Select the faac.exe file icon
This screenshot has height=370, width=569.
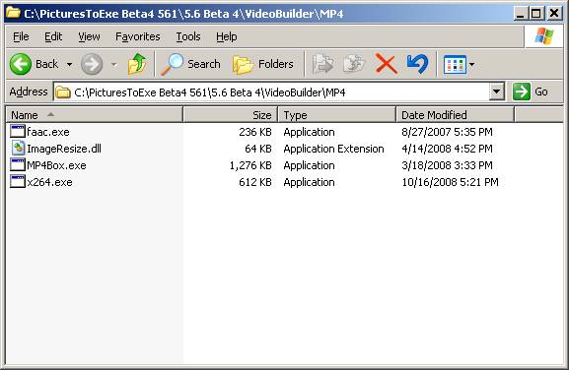point(17,131)
